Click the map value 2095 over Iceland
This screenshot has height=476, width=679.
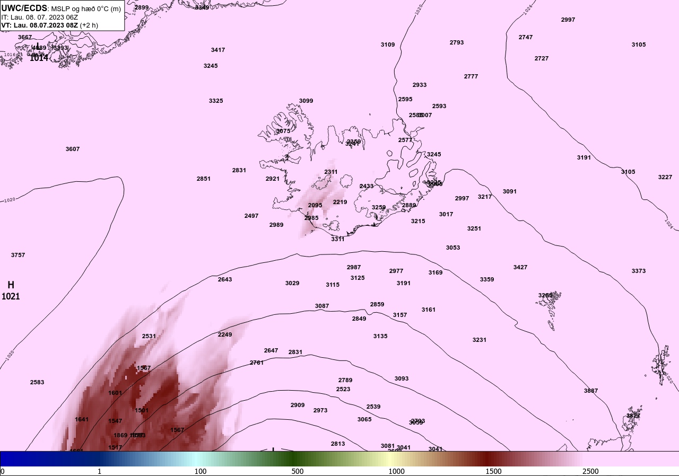coord(315,205)
